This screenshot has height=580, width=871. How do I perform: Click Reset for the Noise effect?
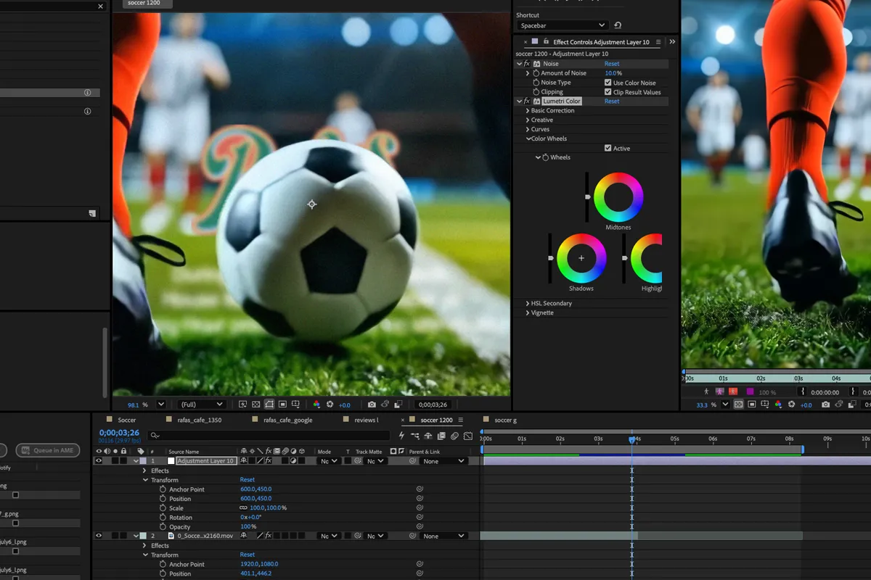[x=612, y=64]
